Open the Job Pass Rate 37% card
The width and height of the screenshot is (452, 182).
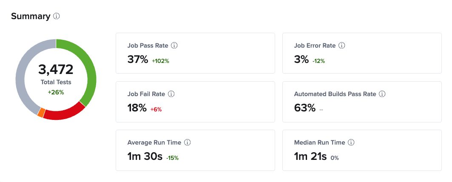[196, 53]
